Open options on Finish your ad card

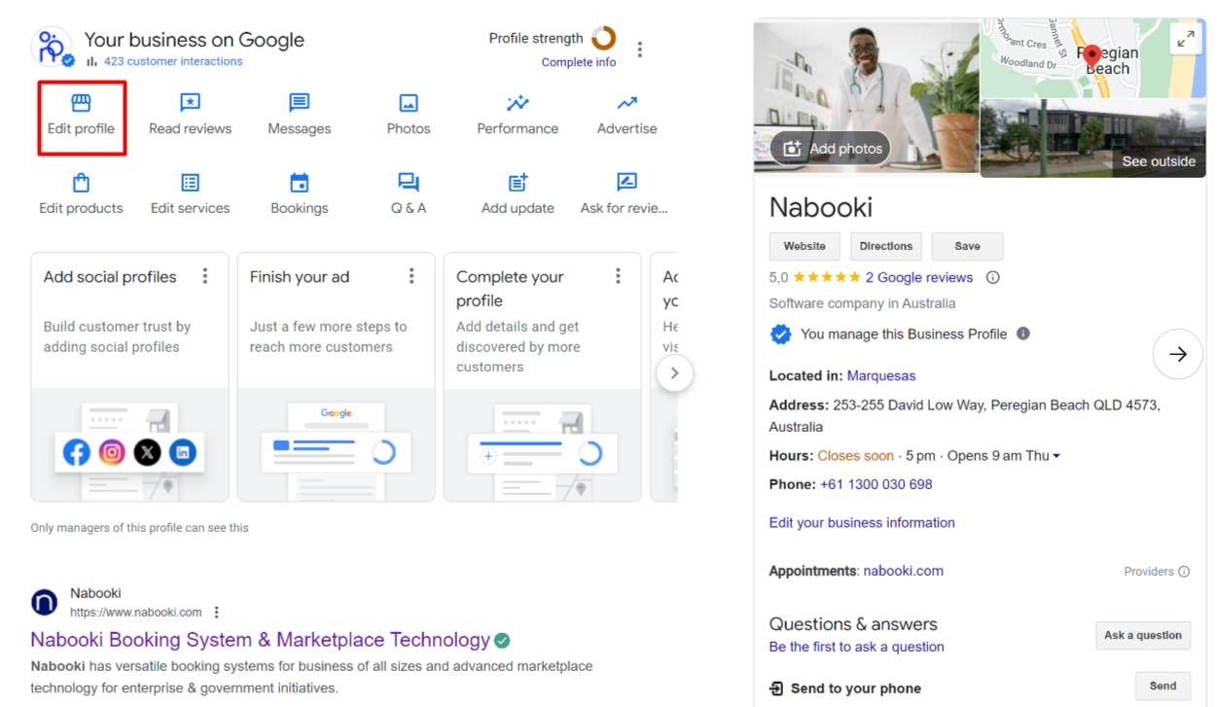(412, 276)
